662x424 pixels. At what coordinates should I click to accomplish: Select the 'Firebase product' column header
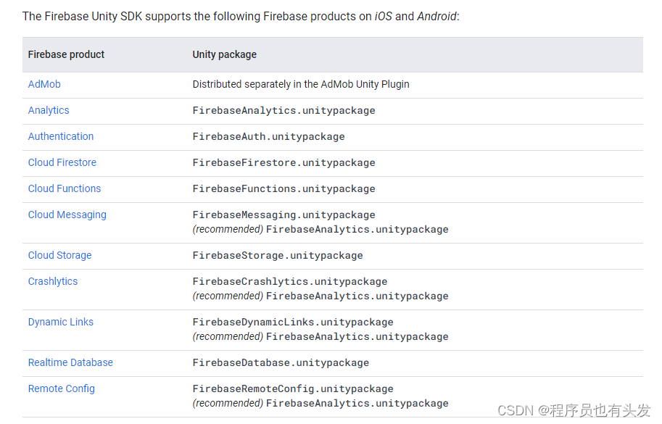(x=66, y=55)
